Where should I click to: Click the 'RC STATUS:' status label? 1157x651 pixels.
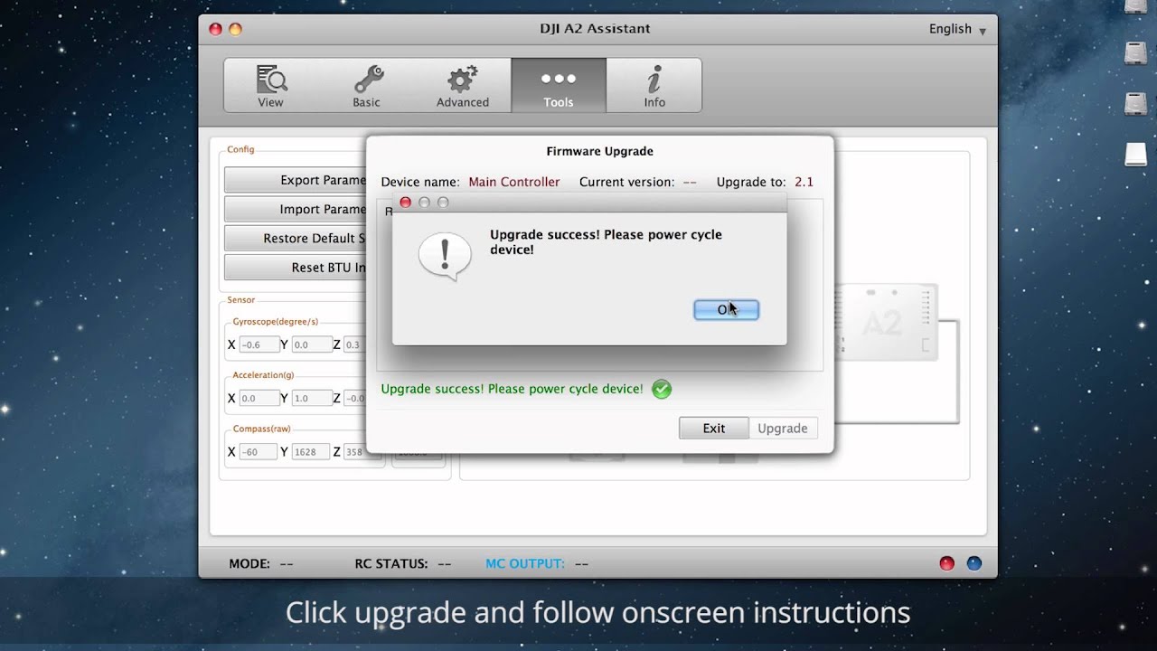pyautogui.click(x=391, y=563)
